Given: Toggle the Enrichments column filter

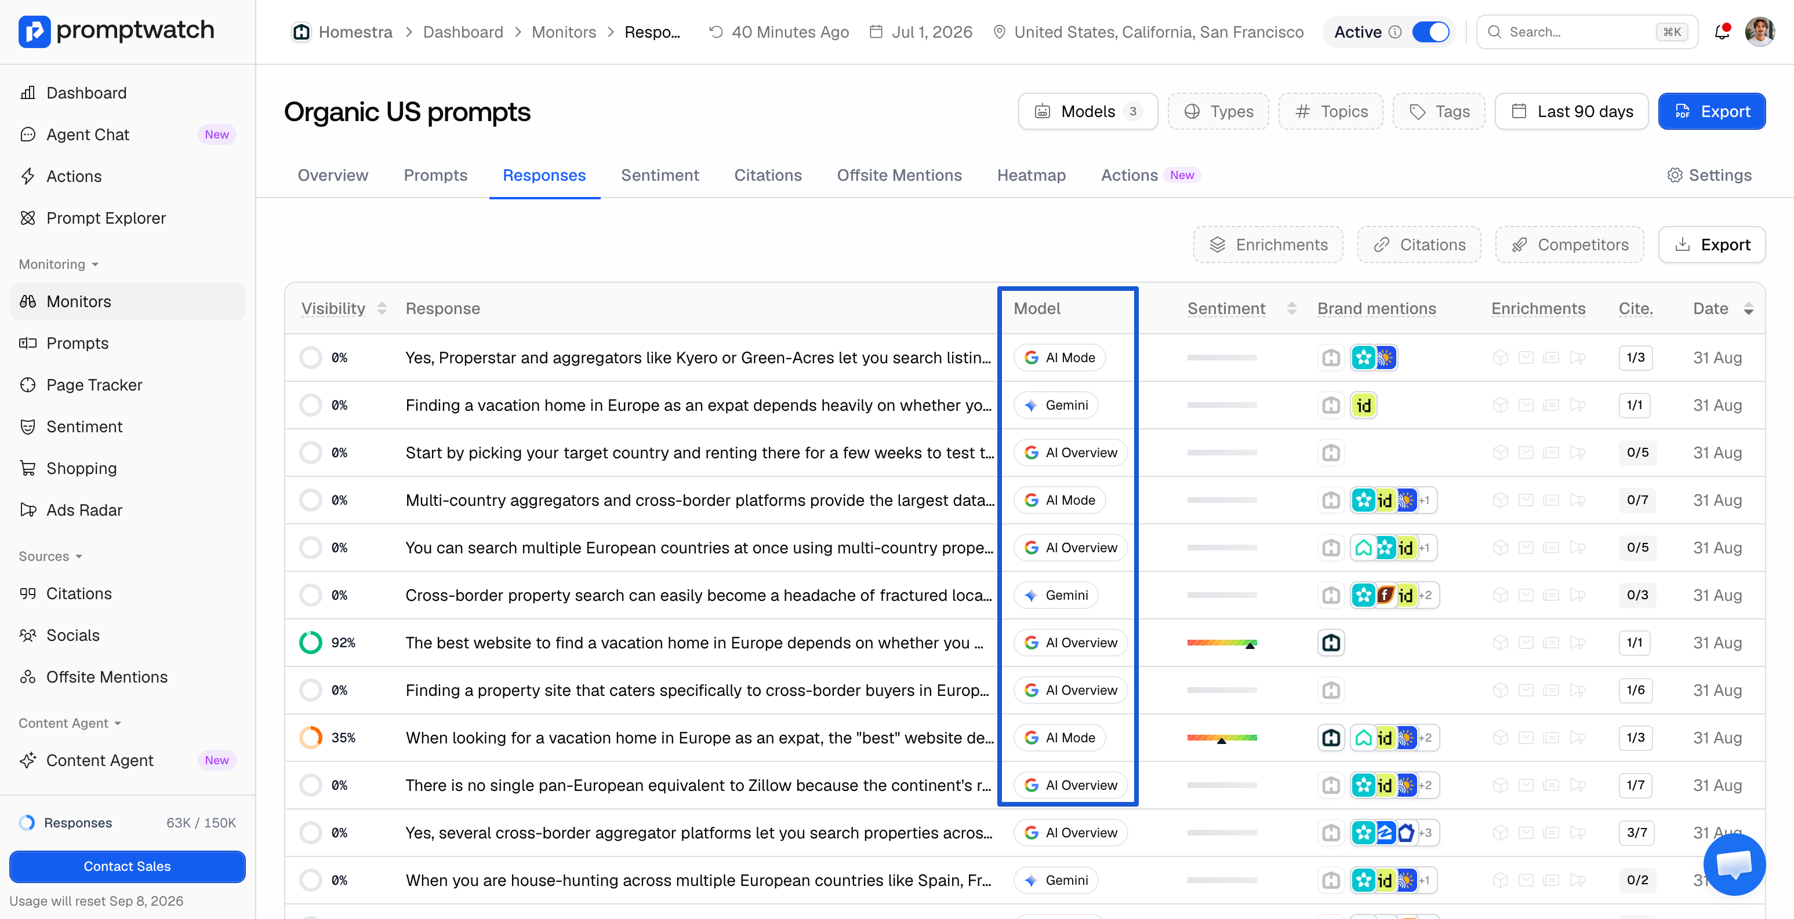Looking at the screenshot, I should 1268,245.
